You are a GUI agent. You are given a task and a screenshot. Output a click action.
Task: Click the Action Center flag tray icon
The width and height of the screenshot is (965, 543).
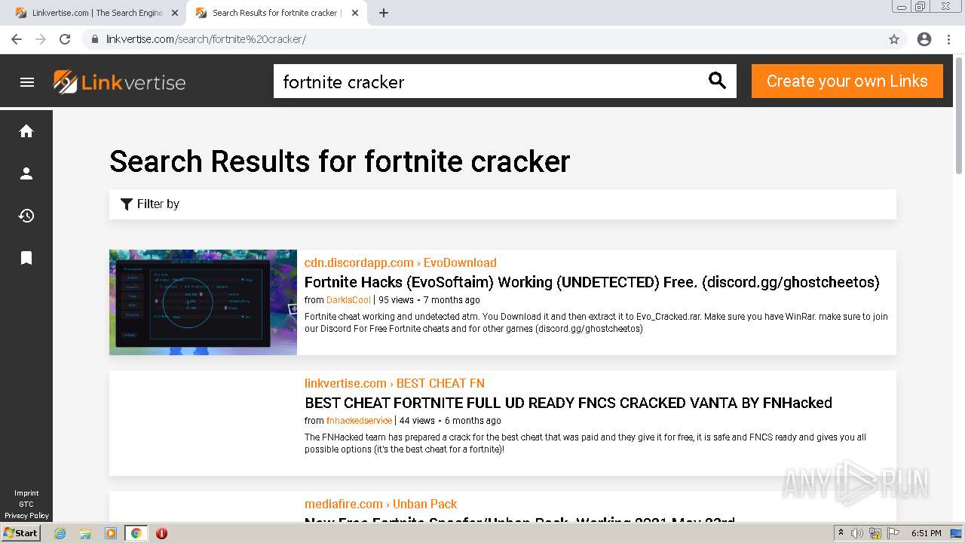(x=893, y=533)
